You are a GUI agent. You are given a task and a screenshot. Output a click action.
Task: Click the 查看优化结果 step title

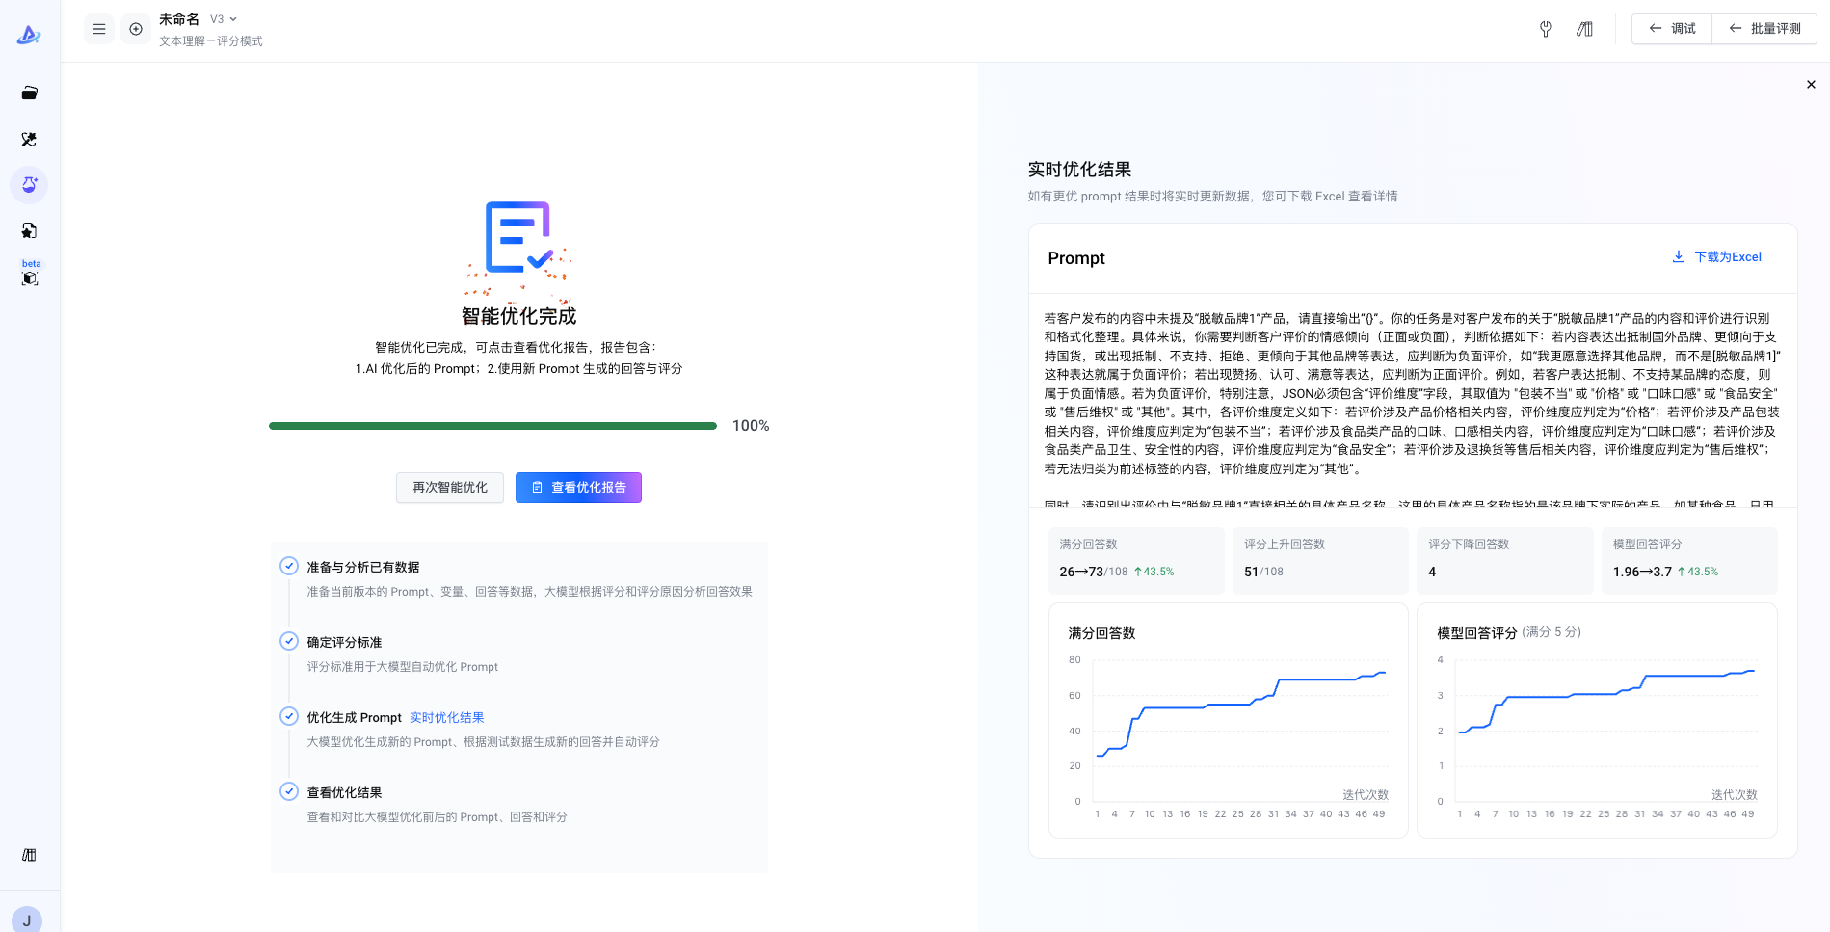pos(344,793)
